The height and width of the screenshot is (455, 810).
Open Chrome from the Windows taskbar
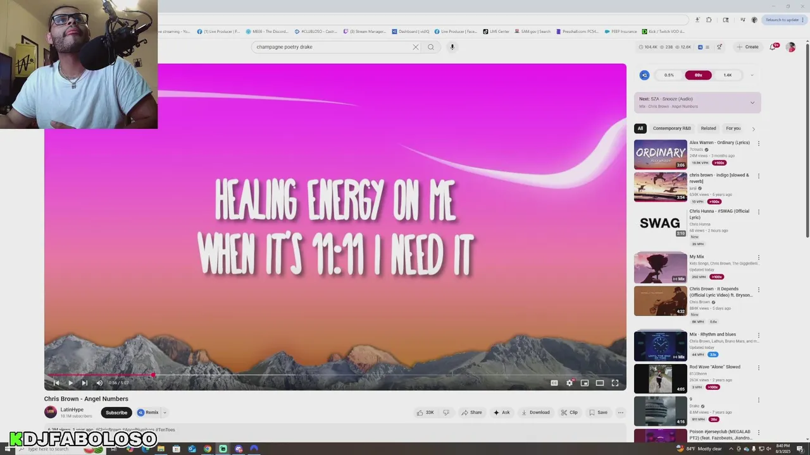[x=208, y=449]
